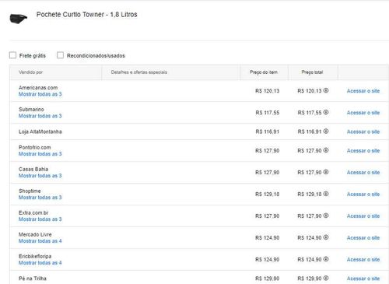This screenshot has width=389, height=284.
Task: Expand Mostrar todas as 3 under Pontofrio.com
Action: [40, 154]
